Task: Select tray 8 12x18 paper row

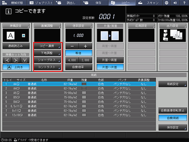Action: click(x=79, y=115)
